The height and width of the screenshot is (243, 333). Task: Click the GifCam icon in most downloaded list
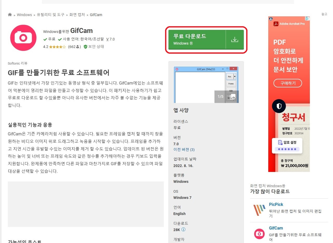click(x=259, y=234)
